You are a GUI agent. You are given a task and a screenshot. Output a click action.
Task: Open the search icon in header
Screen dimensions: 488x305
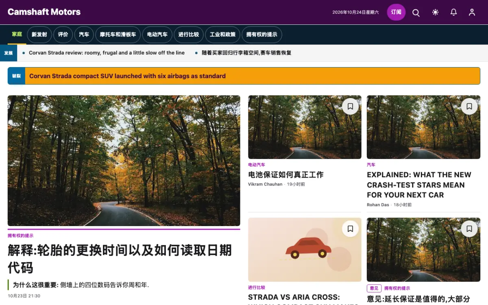[416, 12]
